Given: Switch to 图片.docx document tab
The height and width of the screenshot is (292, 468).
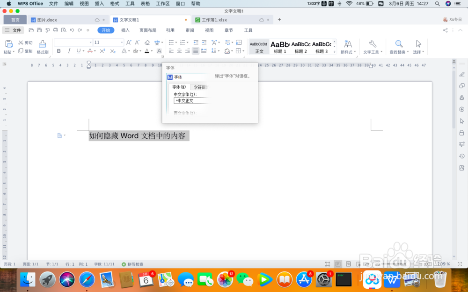Looking at the screenshot, I should 68,20.
